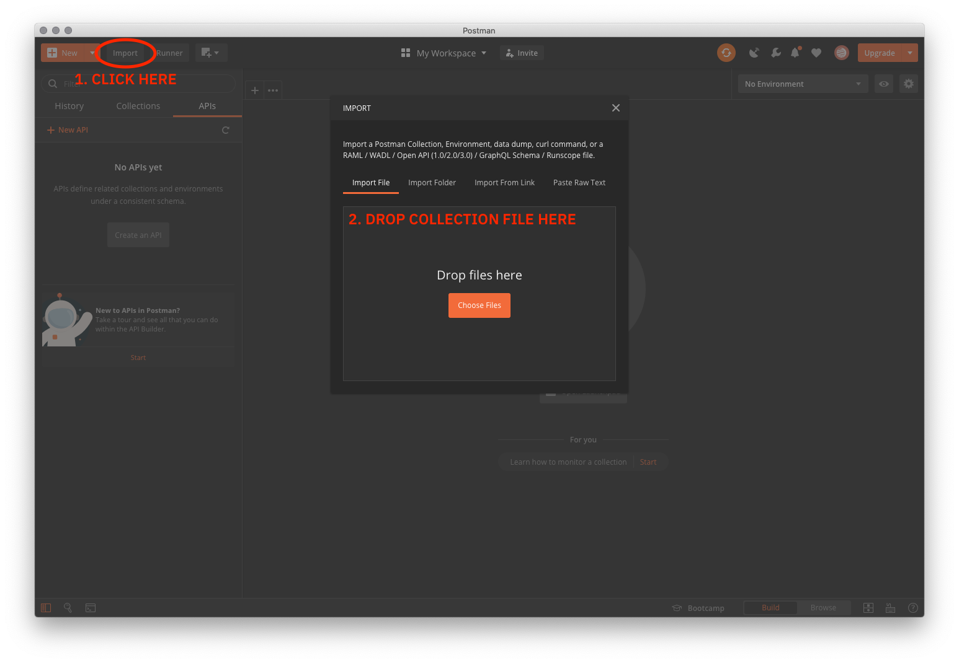This screenshot has height=663, width=959.
Task: Click the heart icon in header
Action: click(x=816, y=53)
